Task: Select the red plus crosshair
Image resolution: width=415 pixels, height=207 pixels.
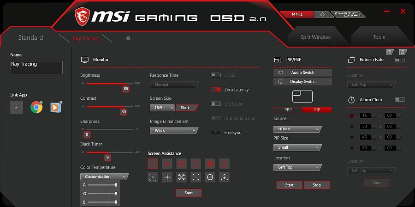Action: (x=167, y=164)
